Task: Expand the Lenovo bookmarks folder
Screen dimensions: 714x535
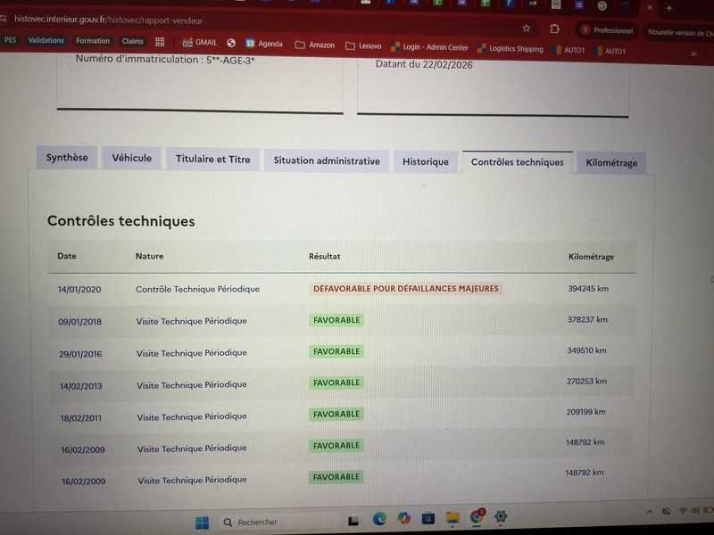Action: tap(363, 46)
